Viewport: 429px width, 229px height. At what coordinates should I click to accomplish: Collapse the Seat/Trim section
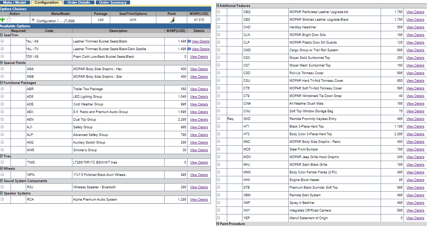(1, 35)
